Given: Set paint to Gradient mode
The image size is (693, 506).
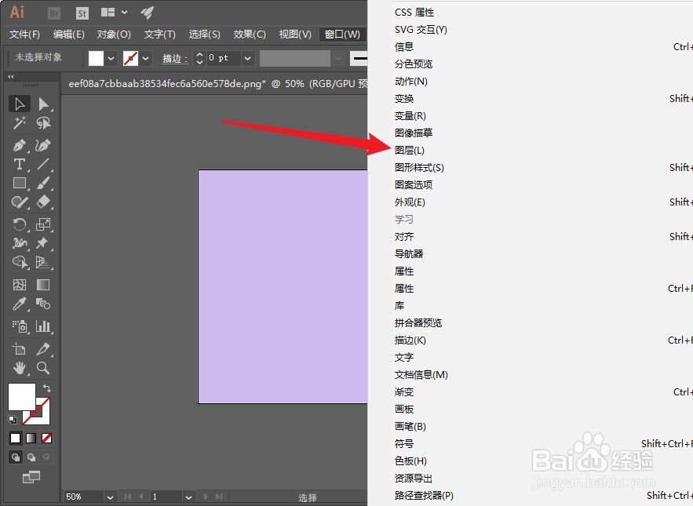Looking at the screenshot, I should click(31, 438).
